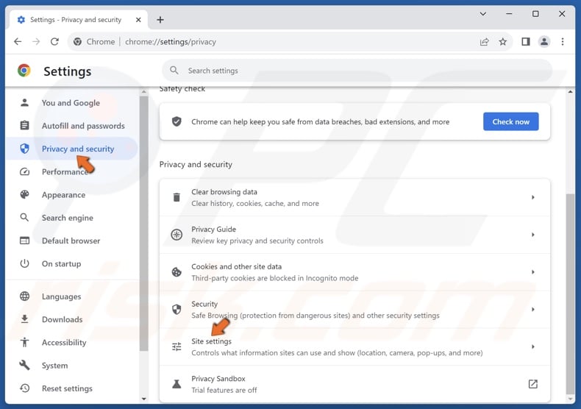Click the Appearance palette icon
The width and height of the screenshot is (581, 409).
coord(24,194)
